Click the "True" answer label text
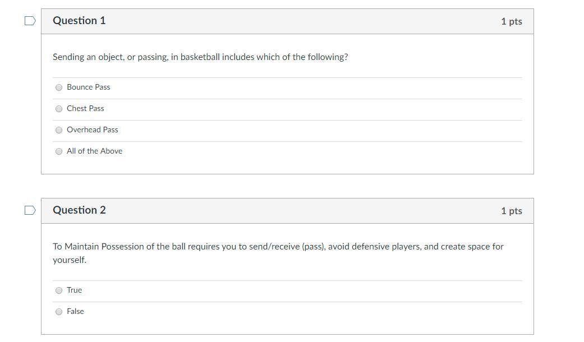 74,290
